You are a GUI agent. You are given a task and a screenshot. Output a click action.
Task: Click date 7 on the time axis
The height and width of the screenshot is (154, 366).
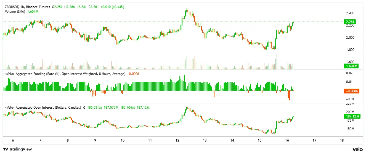(x=40, y=140)
